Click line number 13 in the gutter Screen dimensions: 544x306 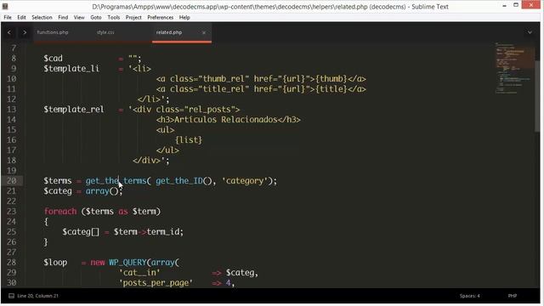point(11,110)
